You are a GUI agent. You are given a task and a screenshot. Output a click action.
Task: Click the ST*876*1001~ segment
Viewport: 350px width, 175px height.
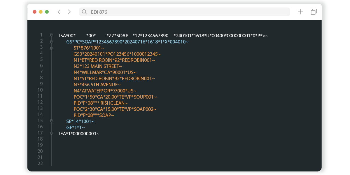89,48
